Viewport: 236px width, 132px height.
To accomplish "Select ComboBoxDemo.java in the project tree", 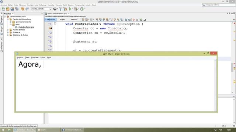I will pyautogui.click(x=26, y=27).
